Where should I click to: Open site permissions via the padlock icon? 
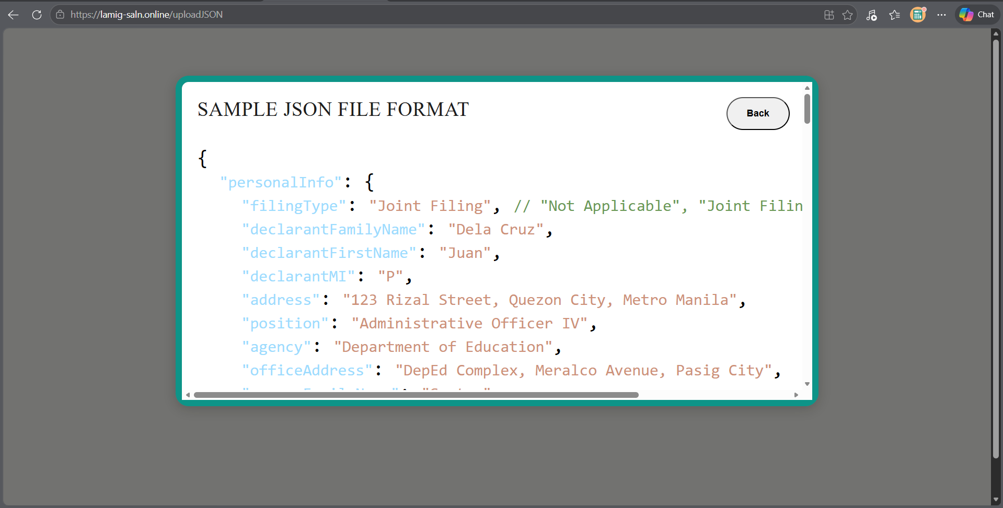coord(60,15)
